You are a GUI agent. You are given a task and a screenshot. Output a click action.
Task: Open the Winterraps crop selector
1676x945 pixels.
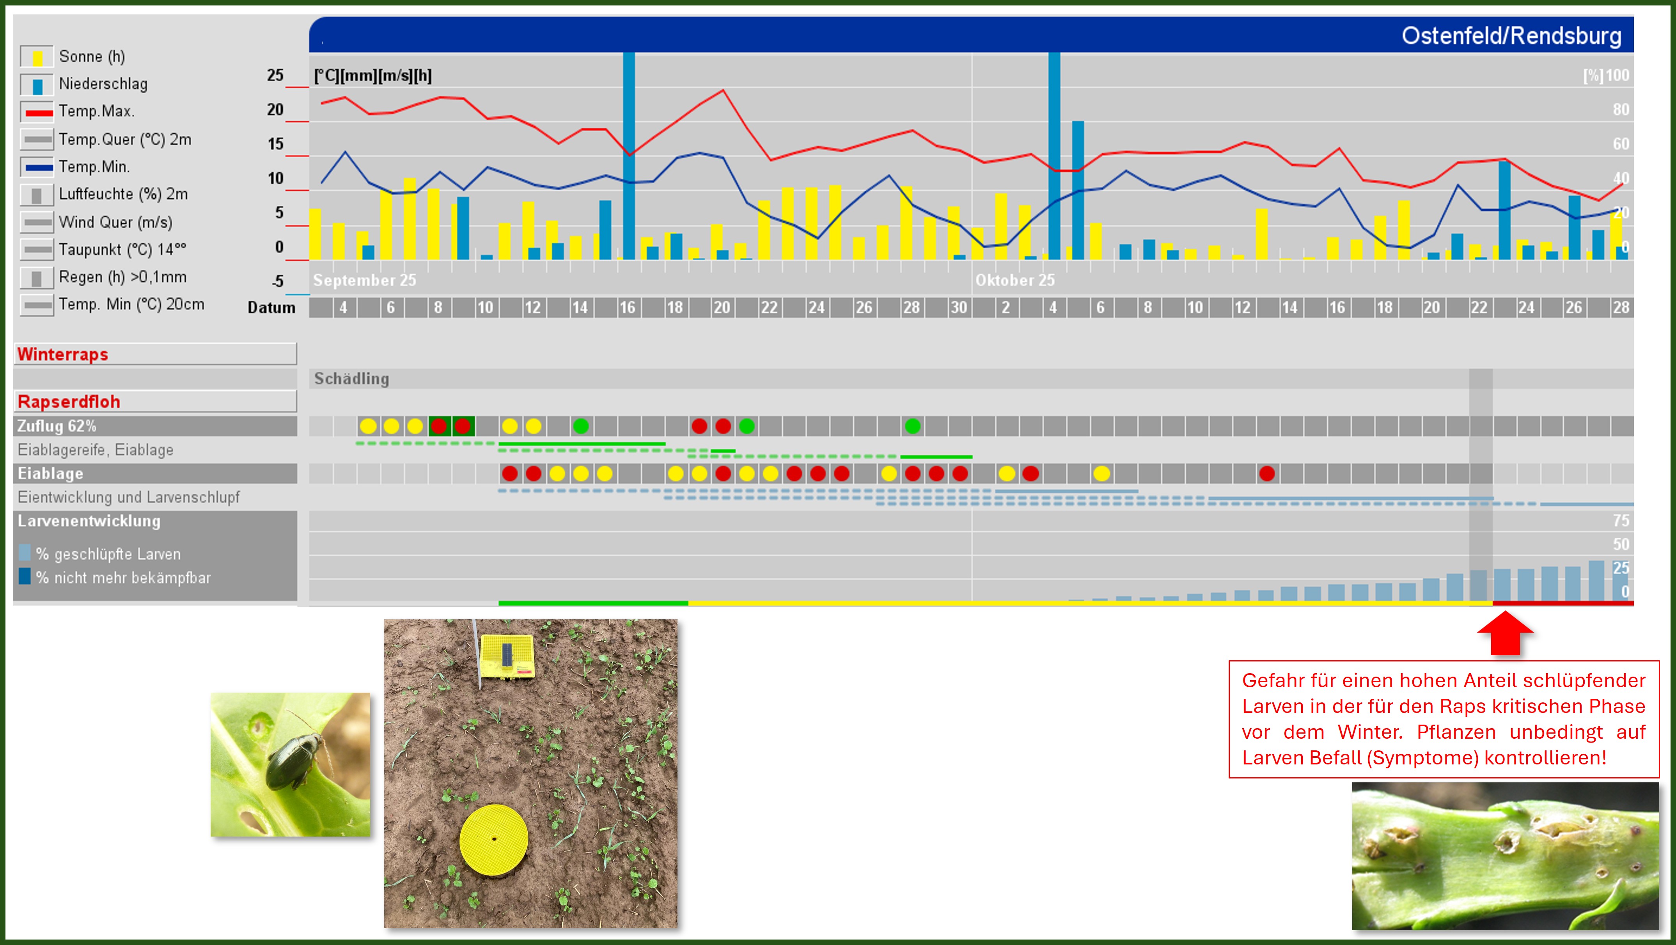[155, 355]
